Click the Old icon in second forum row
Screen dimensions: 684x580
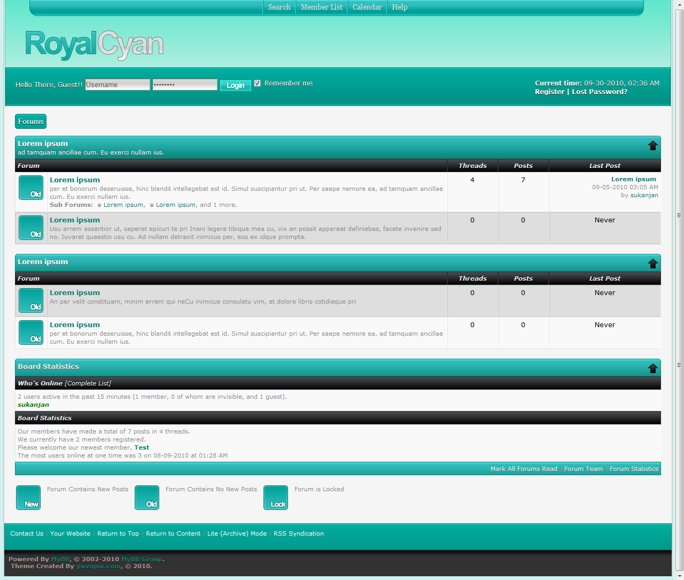pyautogui.click(x=31, y=228)
